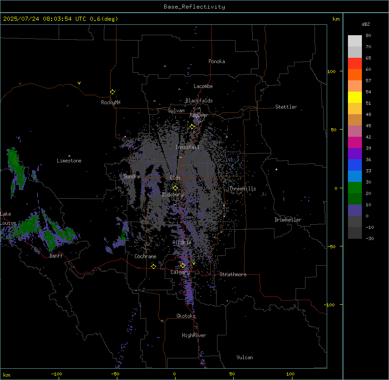Select the bright yellow legend swatch below 54
This screenshot has width=389, height=380.
(355, 97)
